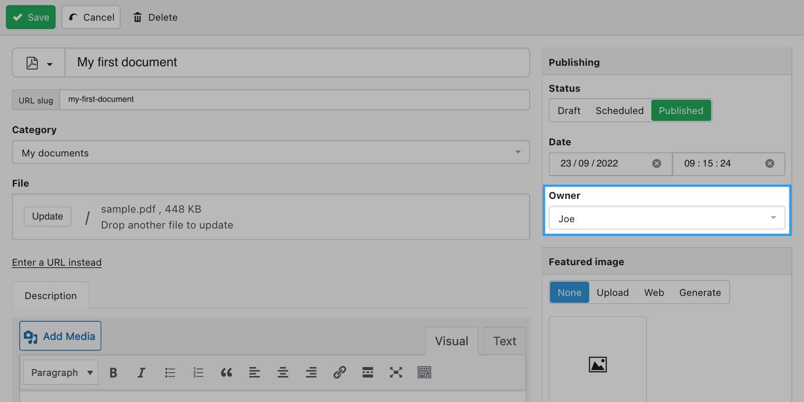Viewport: 804px width, 402px height.
Task: Open the Enter a URL instead link
Action: coord(57,262)
